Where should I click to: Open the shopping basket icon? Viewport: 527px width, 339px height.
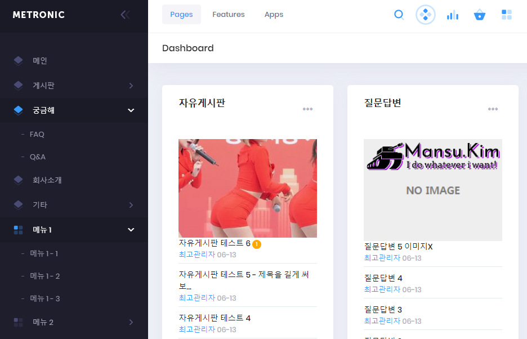pyautogui.click(x=480, y=15)
